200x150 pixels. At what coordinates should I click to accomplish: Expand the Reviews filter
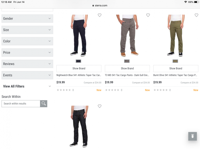pyautogui.click(x=27, y=64)
